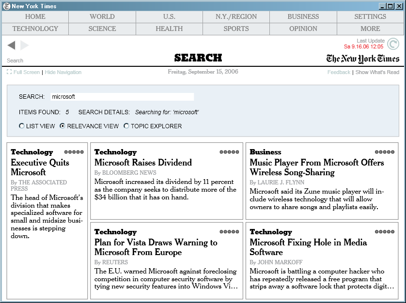Open article Executive Quits Microsoft
Screen dimensions: 406x303
pyautogui.click(x=40, y=167)
